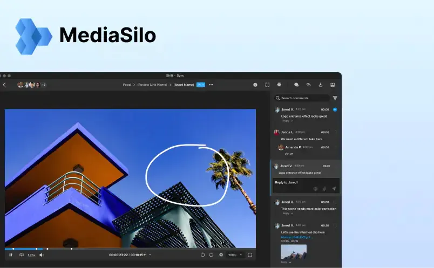Jump to 00:00 timestamp on Jenna L.'s comment

(x=325, y=132)
